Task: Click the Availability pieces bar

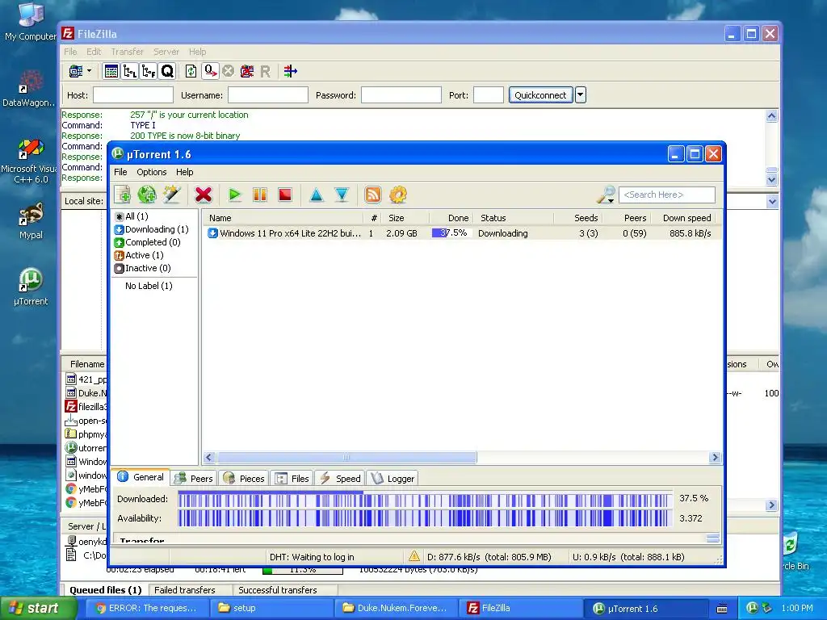Action: tap(425, 518)
